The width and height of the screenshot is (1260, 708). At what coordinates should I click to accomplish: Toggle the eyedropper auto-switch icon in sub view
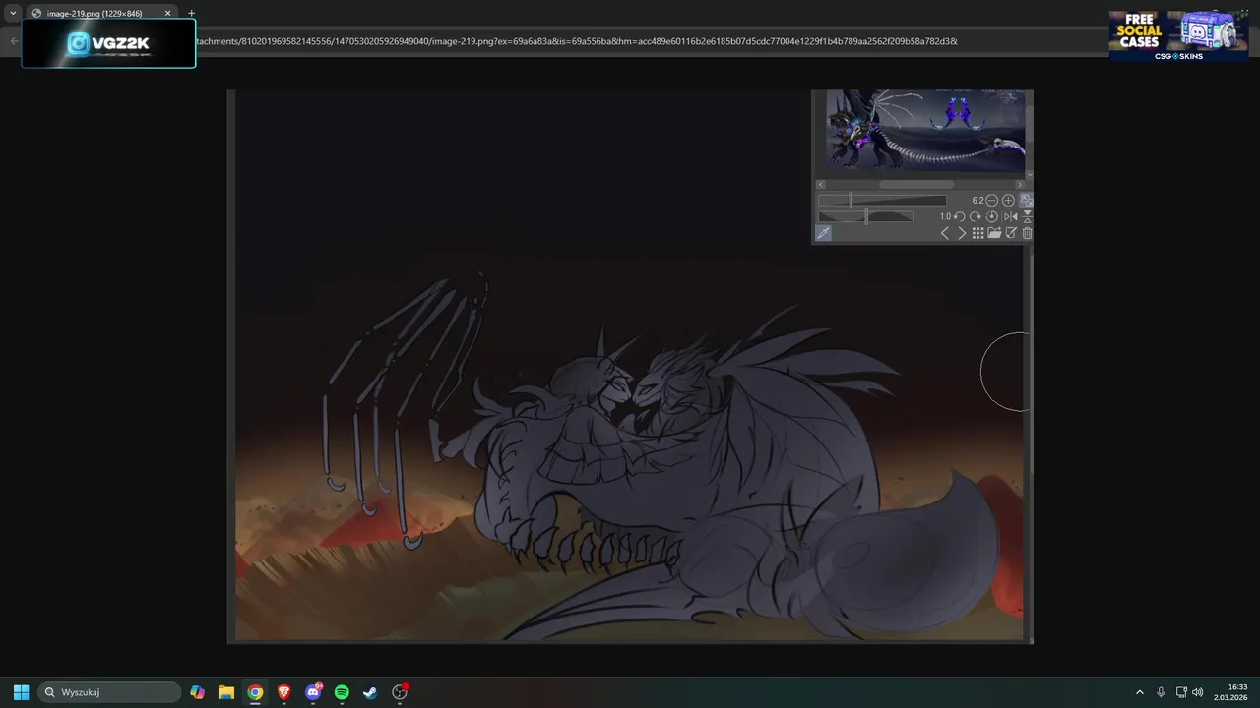point(823,233)
